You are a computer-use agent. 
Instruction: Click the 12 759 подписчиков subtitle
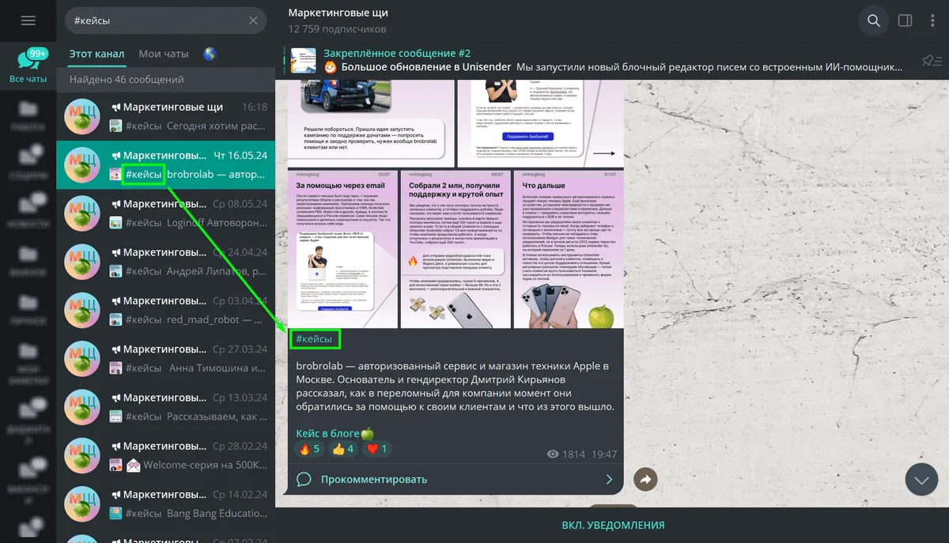click(x=337, y=29)
